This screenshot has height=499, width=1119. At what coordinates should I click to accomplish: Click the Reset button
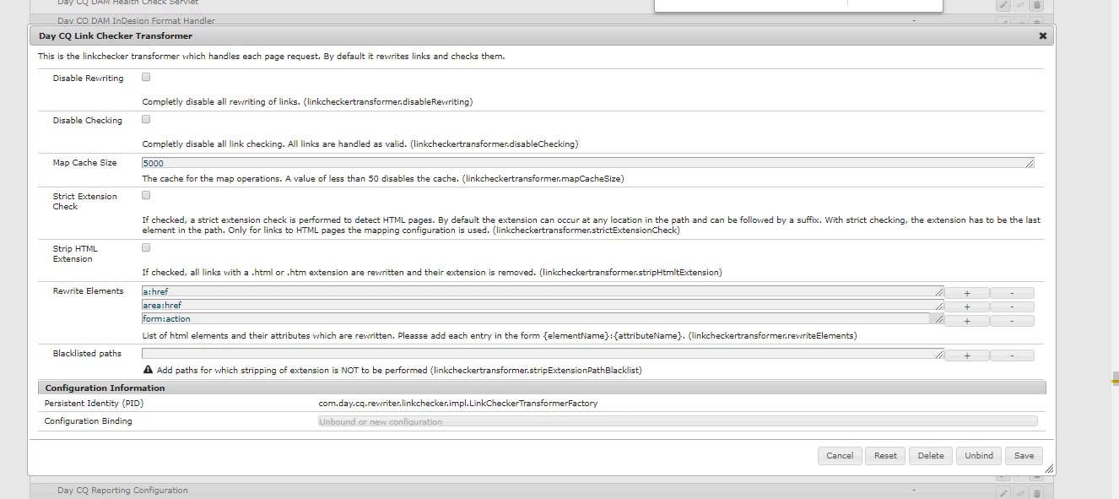coord(885,455)
